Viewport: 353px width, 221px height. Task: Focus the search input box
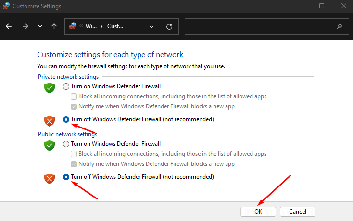click(x=260, y=26)
